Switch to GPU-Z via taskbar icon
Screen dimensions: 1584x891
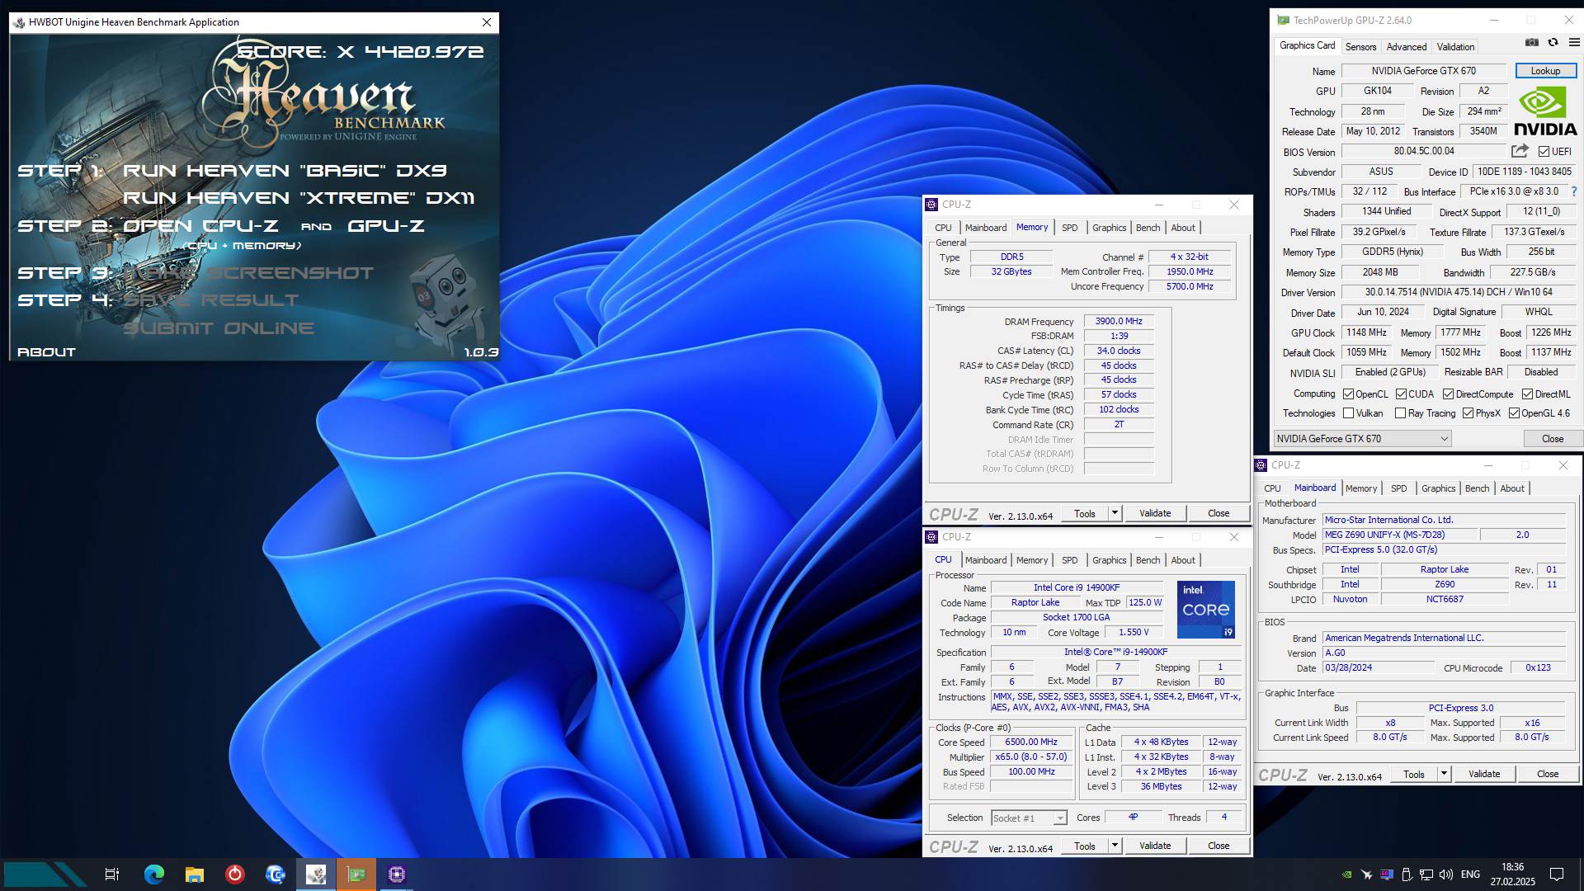356,874
